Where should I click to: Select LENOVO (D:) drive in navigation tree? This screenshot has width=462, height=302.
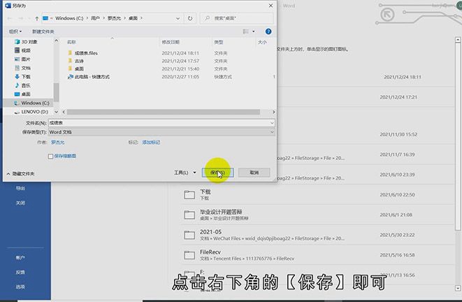(31, 112)
